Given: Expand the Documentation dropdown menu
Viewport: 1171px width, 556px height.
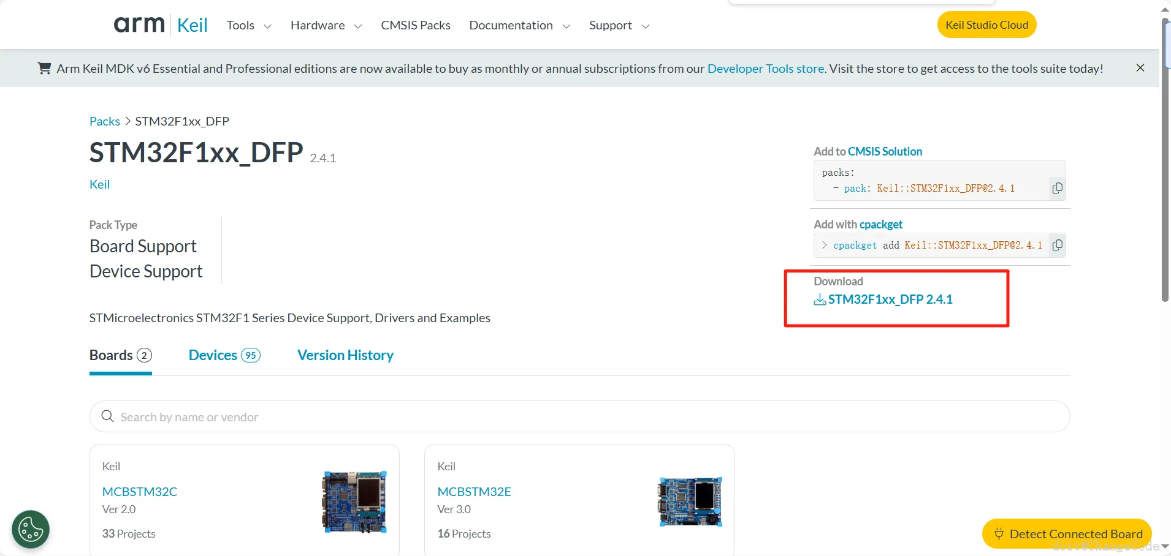Looking at the screenshot, I should click(520, 25).
